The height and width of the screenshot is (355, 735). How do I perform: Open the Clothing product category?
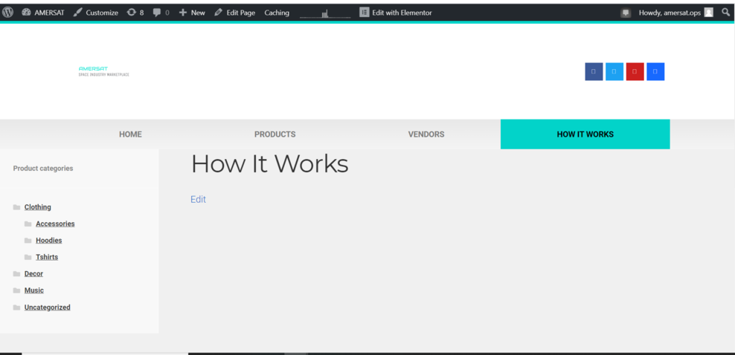pyautogui.click(x=37, y=206)
